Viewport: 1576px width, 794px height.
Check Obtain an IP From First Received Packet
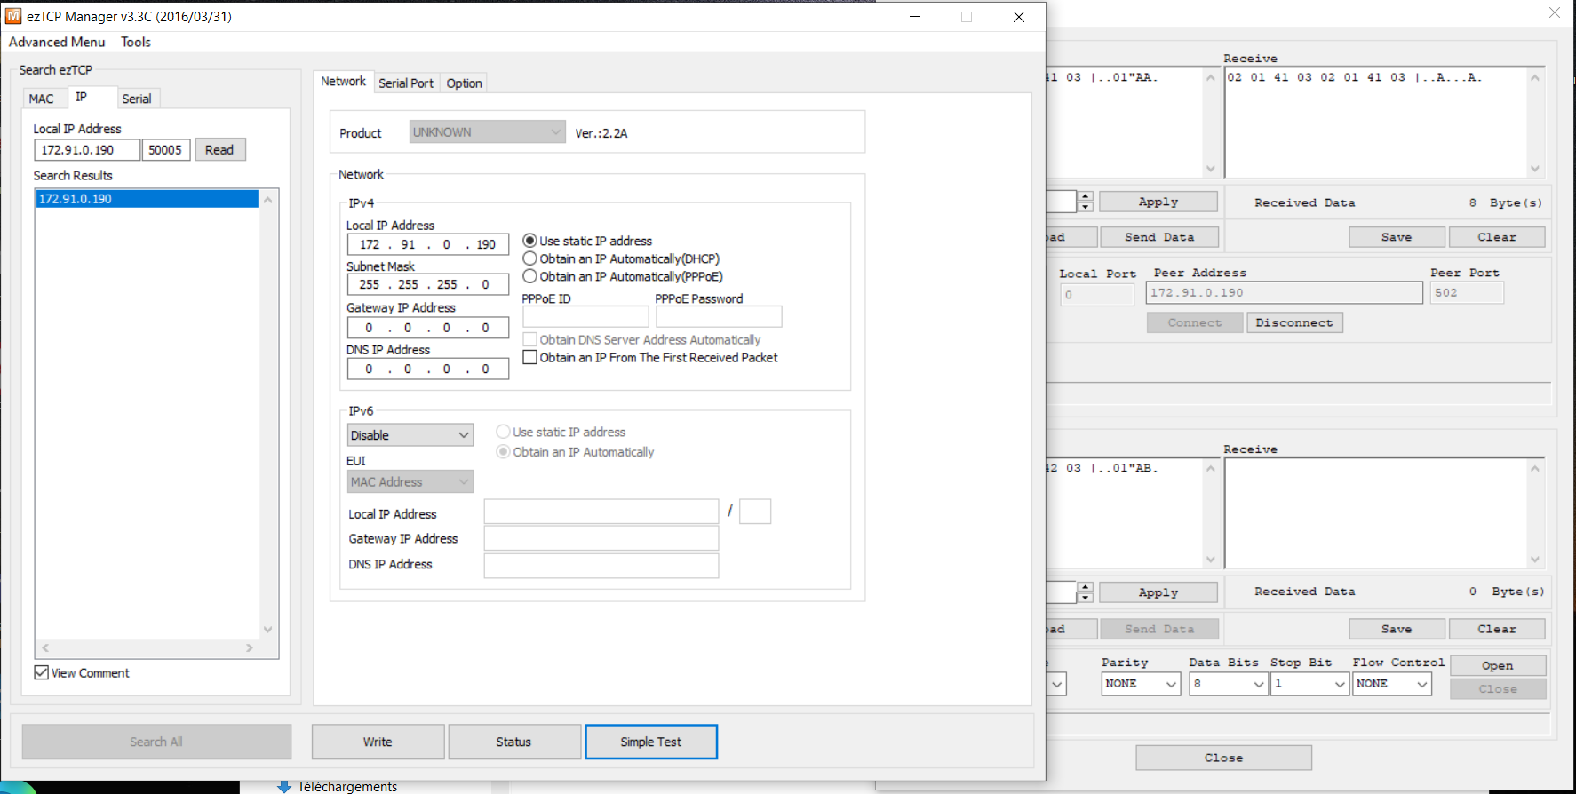pyautogui.click(x=530, y=357)
